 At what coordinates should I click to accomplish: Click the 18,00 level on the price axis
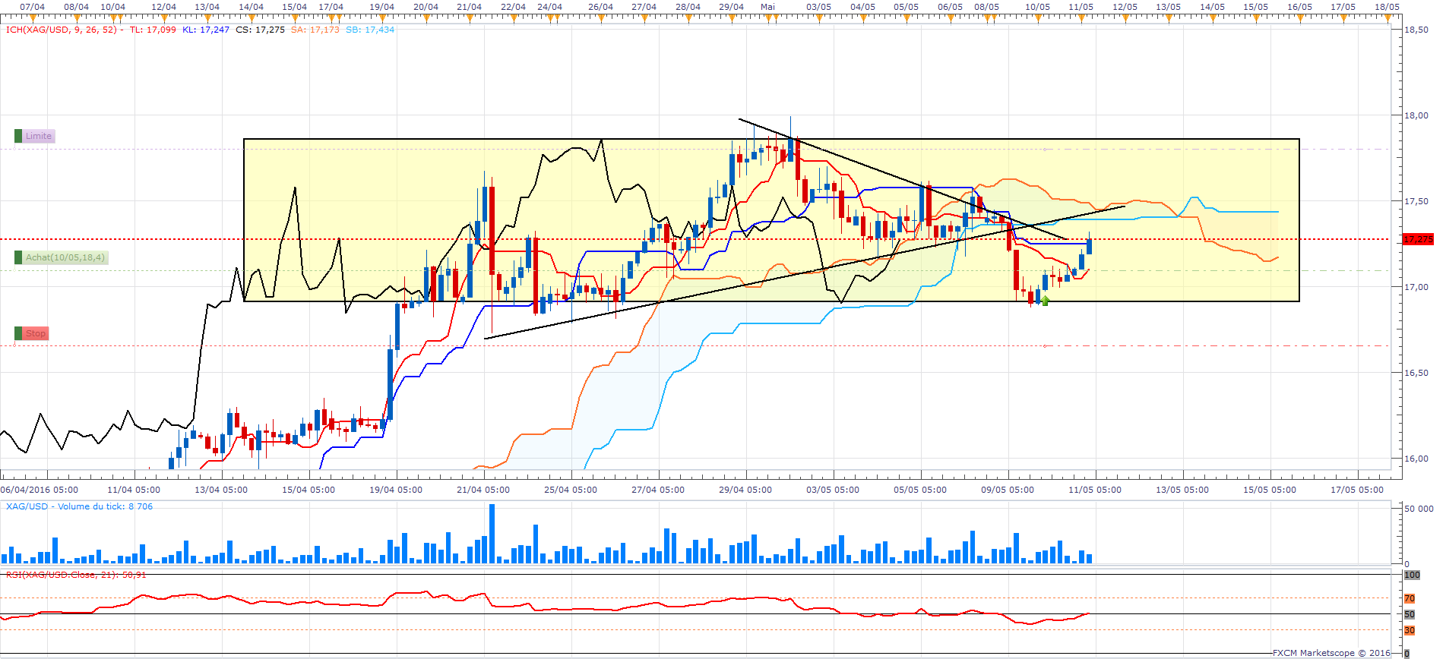tap(1416, 115)
